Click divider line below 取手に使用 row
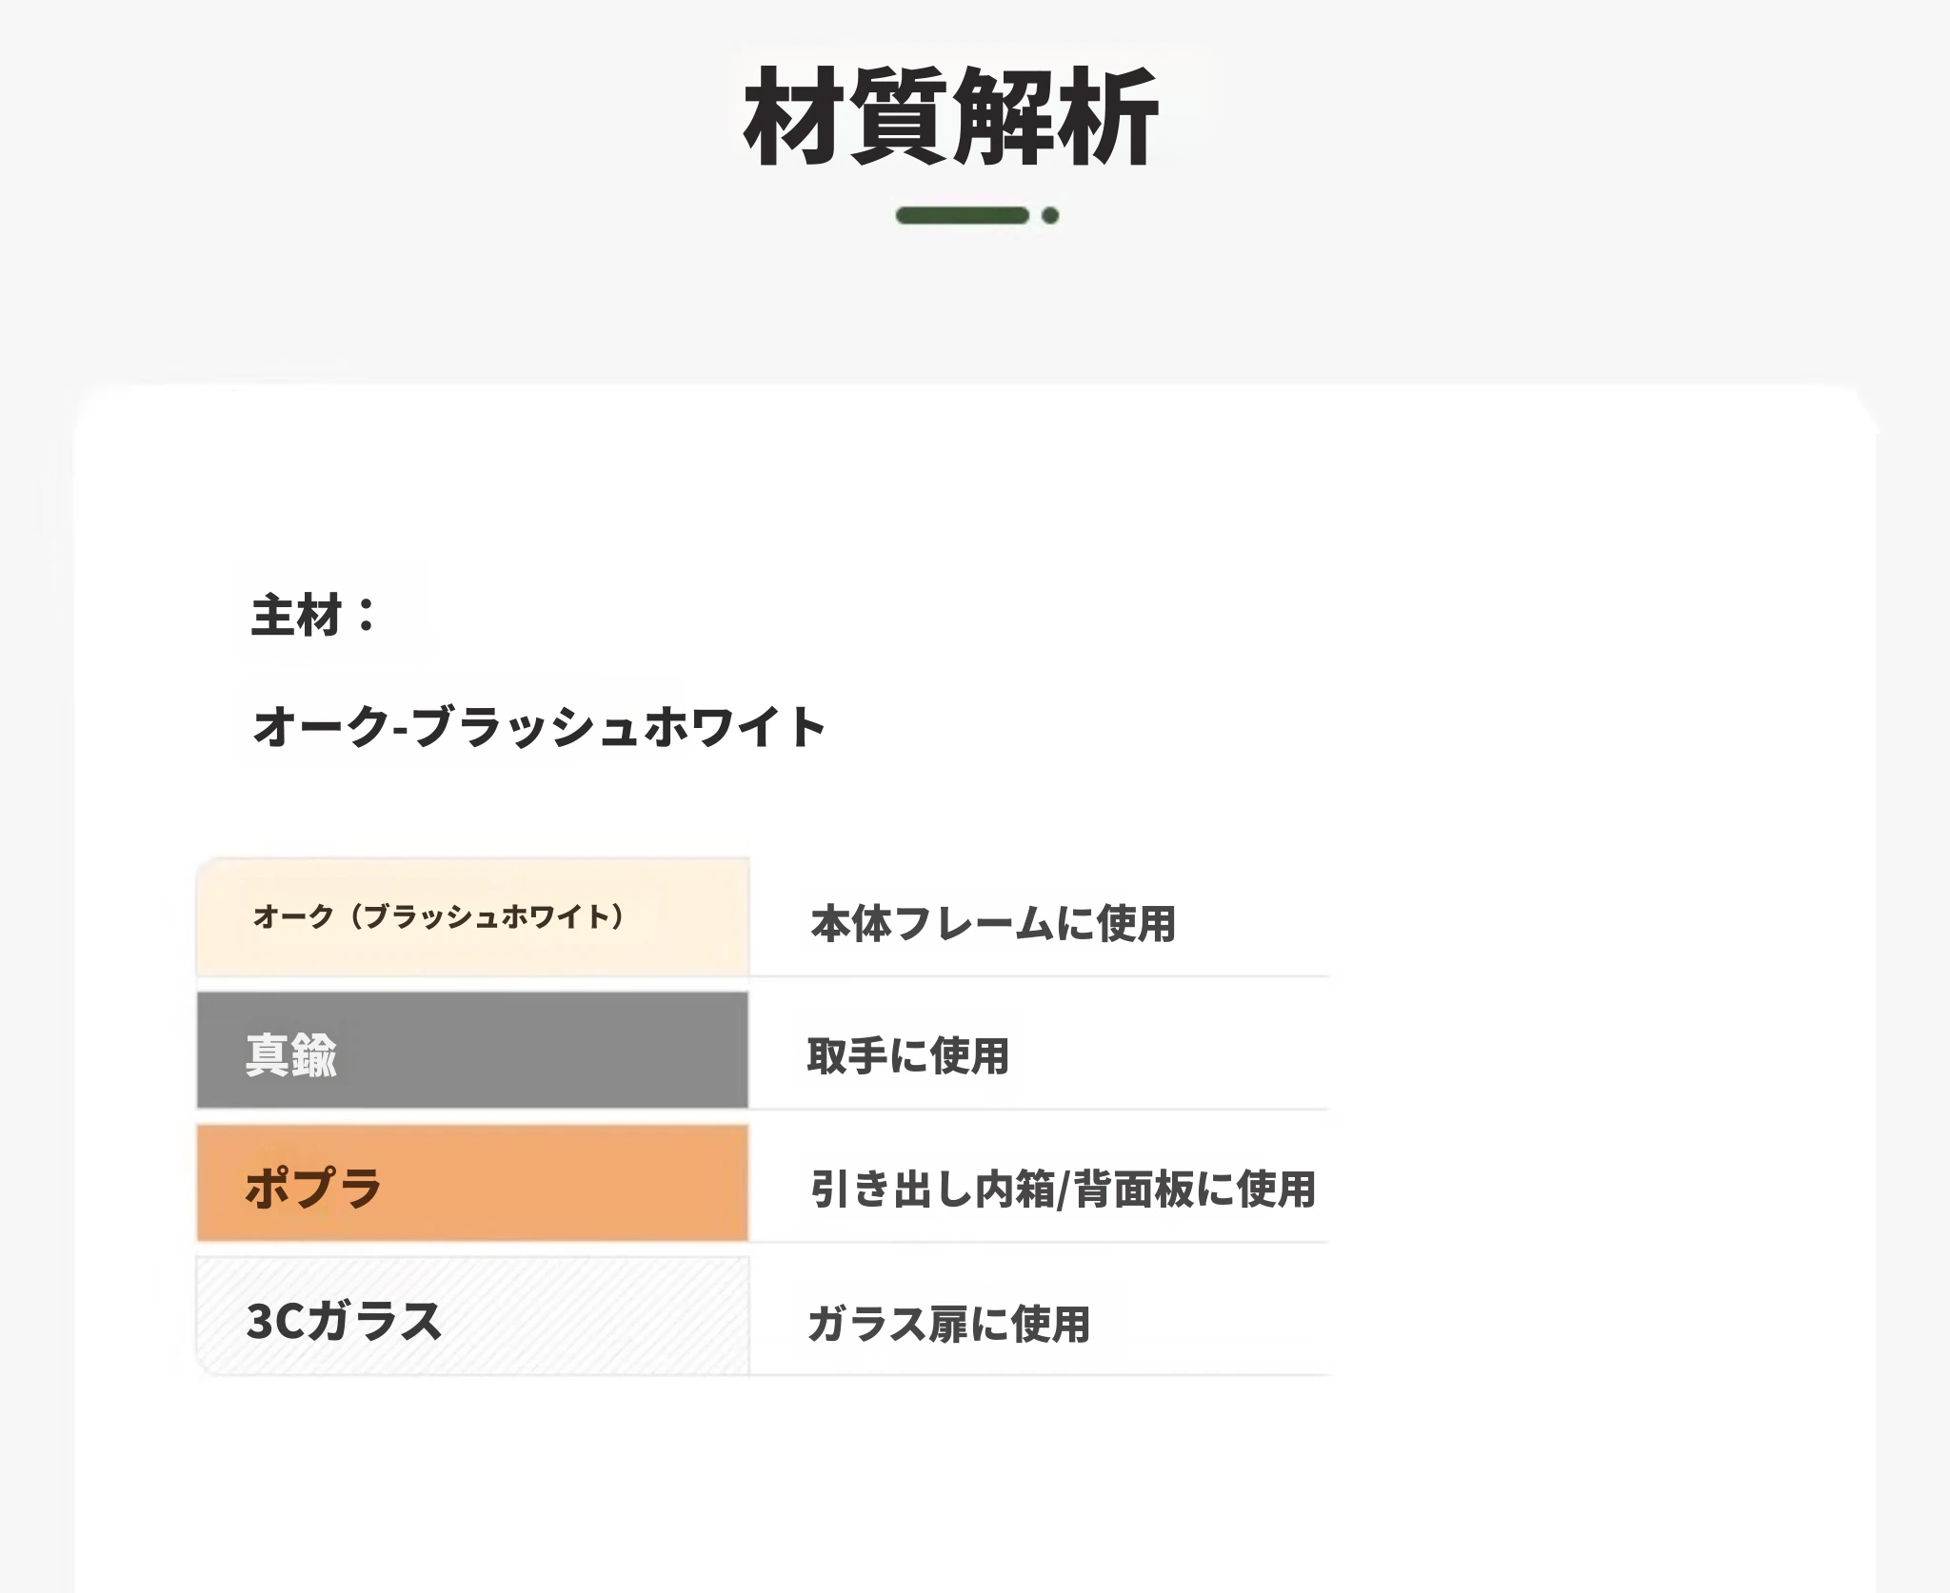This screenshot has width=1950, height=1593. coord(1039,1110)
